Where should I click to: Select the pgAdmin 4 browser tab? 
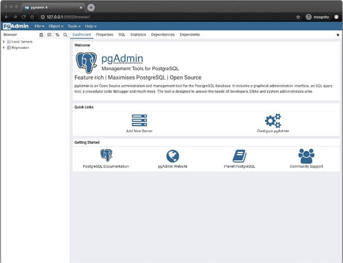click(x=54, y=8)
